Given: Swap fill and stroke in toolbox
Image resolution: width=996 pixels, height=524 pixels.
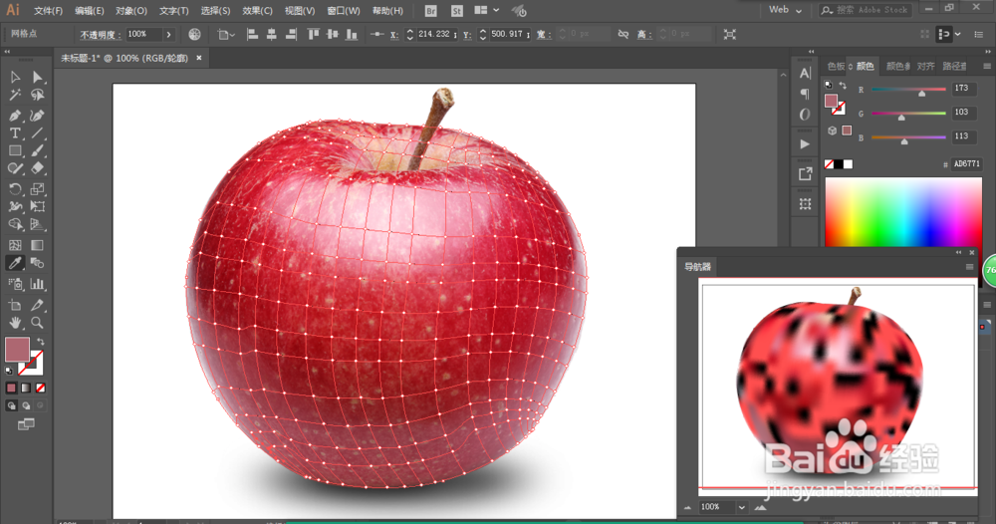Looking at the screenshot, I should [41, 342].
